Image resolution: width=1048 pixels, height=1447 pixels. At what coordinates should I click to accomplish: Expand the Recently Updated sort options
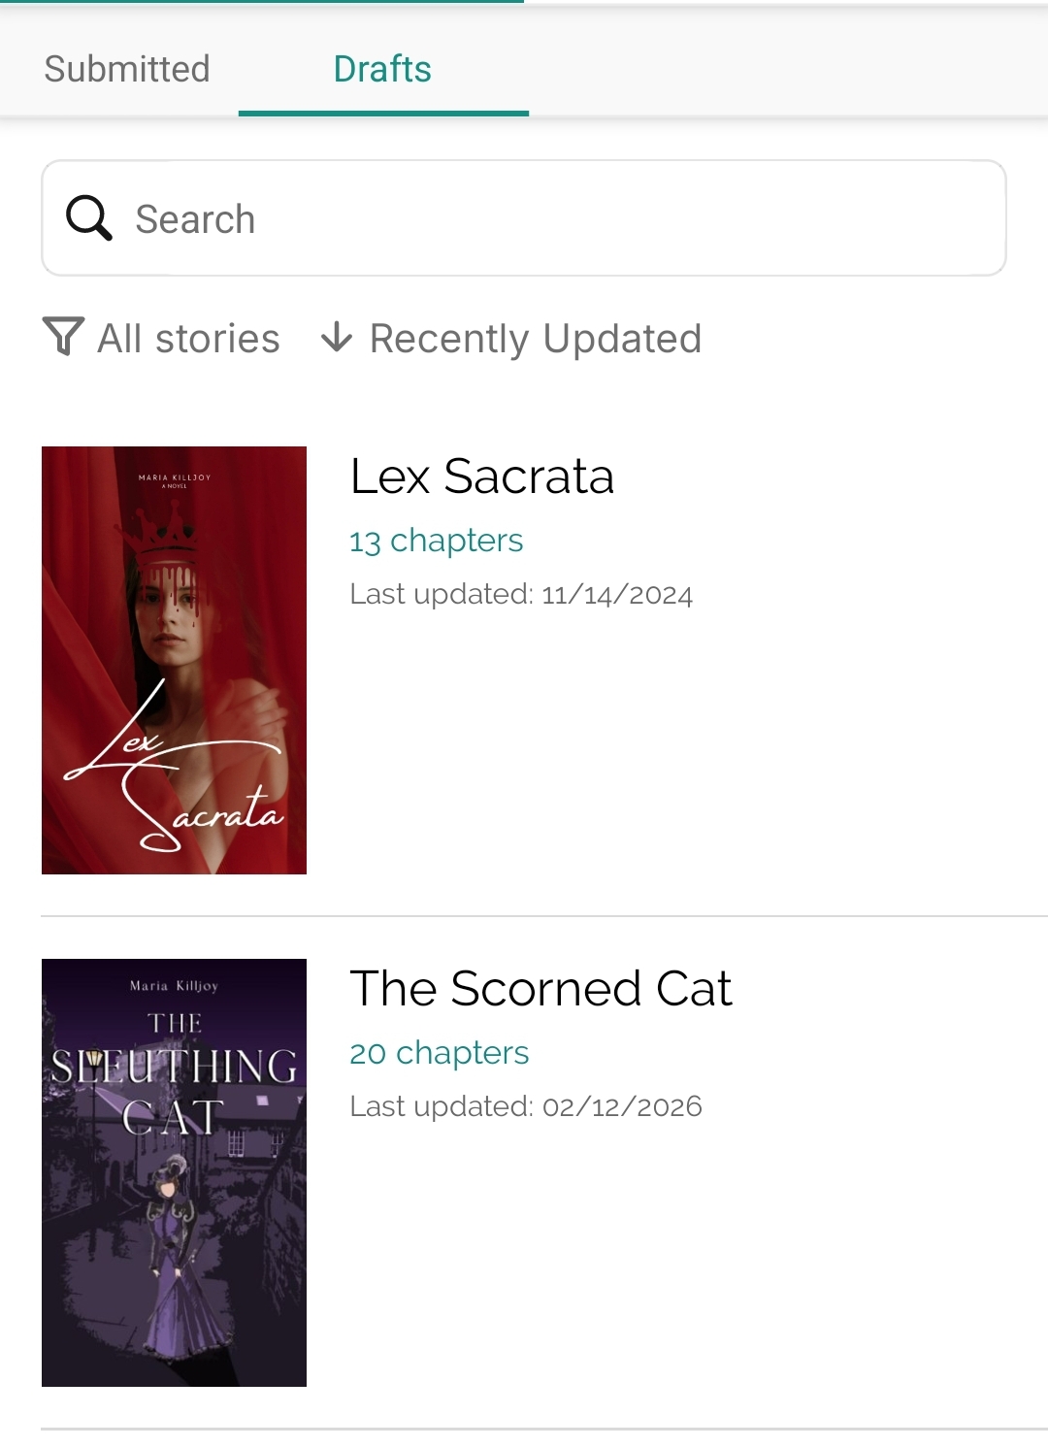click(x=535, y=339)
